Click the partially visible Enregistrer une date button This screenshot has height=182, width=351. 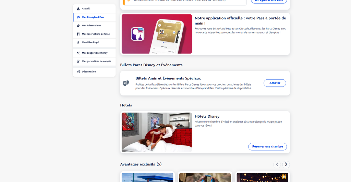click(269, 1)
